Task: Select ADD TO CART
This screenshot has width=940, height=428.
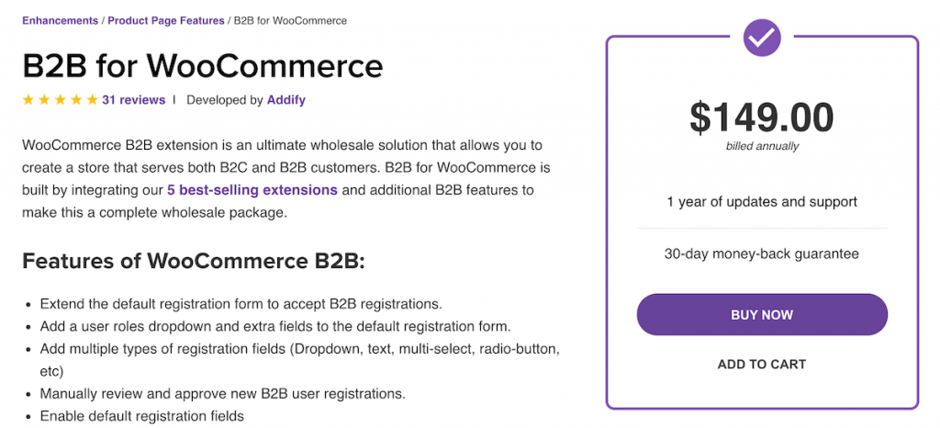Action: (x=762, y=364)
